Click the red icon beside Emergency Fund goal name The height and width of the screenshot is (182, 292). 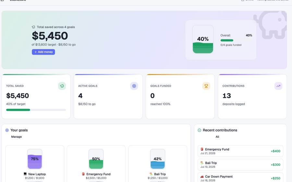tap(83, 174)
